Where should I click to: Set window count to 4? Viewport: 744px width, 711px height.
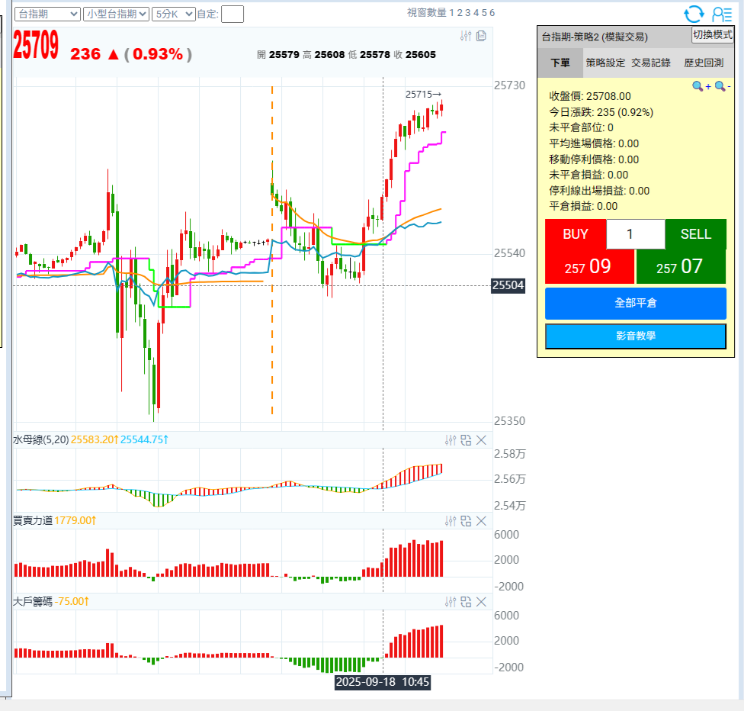point(476,13)
